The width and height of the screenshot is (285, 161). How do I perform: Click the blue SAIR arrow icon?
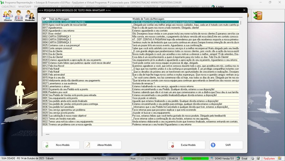[213, 145]
